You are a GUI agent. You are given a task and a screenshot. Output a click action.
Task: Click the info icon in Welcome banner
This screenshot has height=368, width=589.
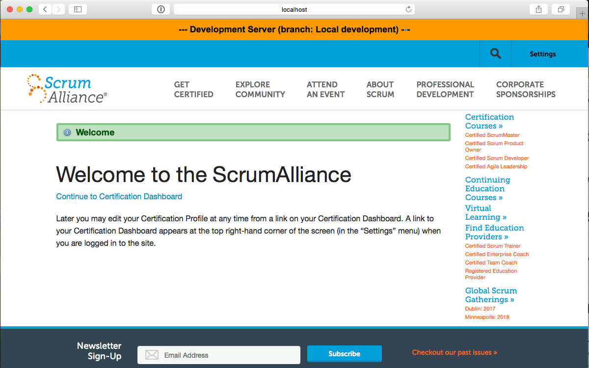(67, 132)
